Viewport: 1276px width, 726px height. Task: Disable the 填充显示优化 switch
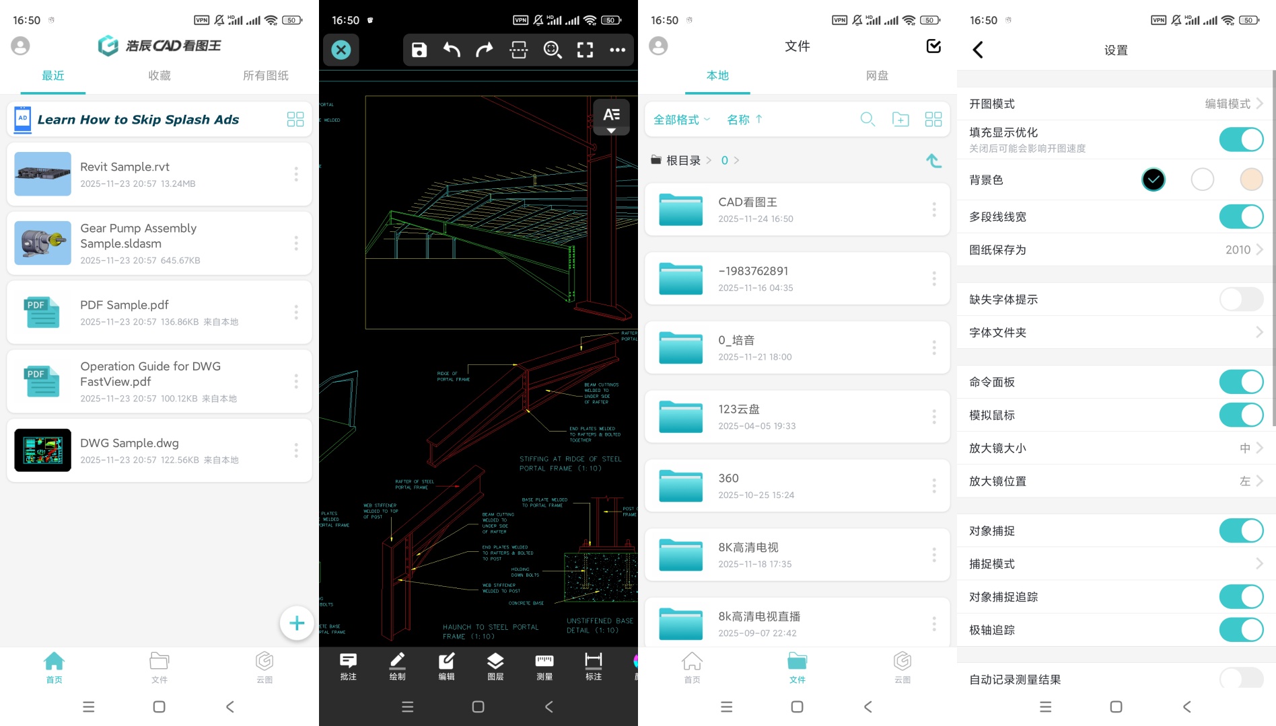click(1240, 140)
